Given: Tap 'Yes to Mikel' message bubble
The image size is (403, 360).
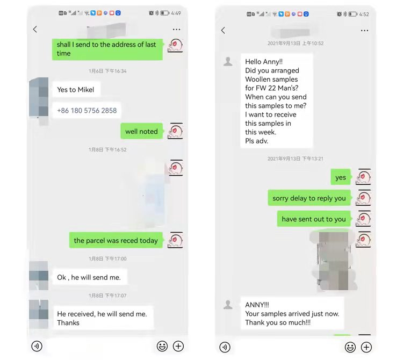Looking at the screenshot, I should [76, 90].
